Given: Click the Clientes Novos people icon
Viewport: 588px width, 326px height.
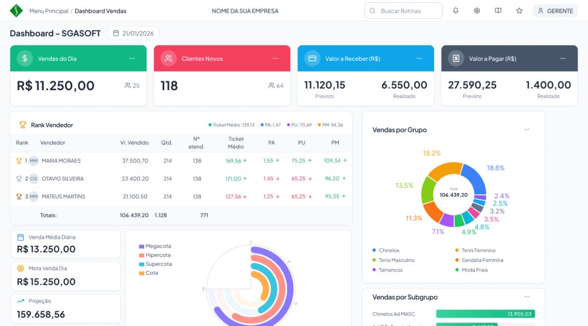Looking at the screenshot, I should point(168,59).
